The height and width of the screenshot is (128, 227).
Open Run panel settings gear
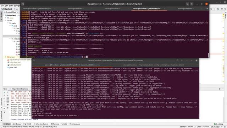tap(220, 89)
